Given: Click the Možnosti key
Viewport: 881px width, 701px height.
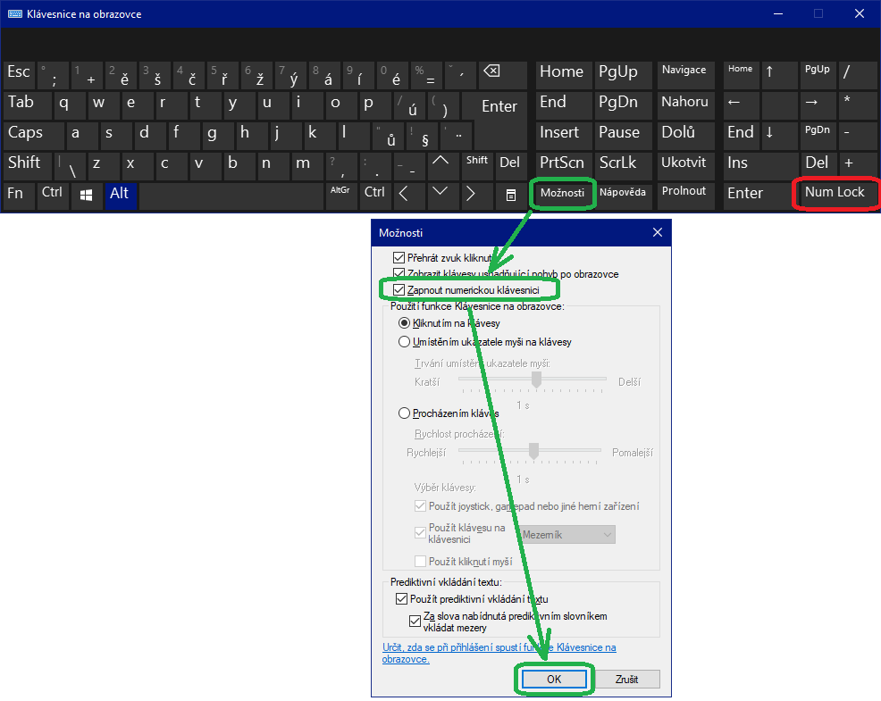Looking at the screenshot, I should click(562, 196).
